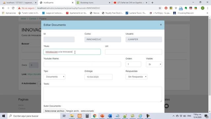Viewport: 211px width, 119px height.
Task: Open PowerPoint from the taskbar
Action: point(102,116)
